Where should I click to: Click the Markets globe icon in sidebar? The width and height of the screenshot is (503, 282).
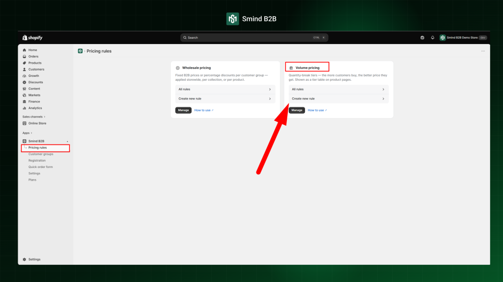pos(25,95)
